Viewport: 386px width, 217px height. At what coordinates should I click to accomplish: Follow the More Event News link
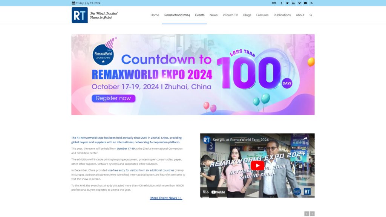coord(166,198)
